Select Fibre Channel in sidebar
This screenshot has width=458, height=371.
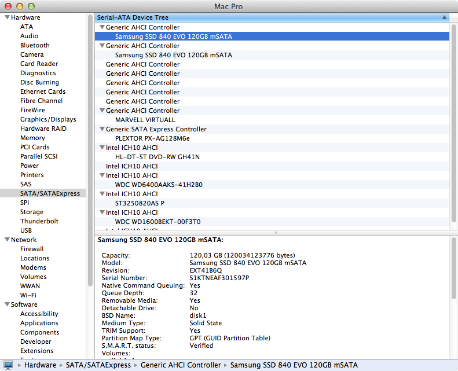(41, 101)
